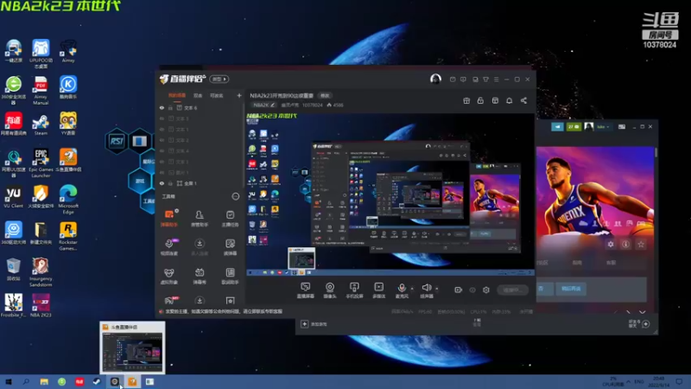Toggle the lock on layer 文本 6
The height and width of the screenshot is (389, 691).
click(x=170, y=107)
